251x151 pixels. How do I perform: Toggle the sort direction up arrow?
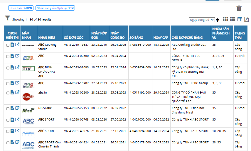pos(217,20)
